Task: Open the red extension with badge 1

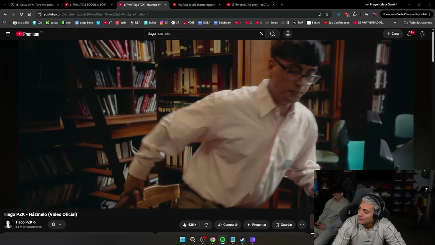Action: point(347,14)
